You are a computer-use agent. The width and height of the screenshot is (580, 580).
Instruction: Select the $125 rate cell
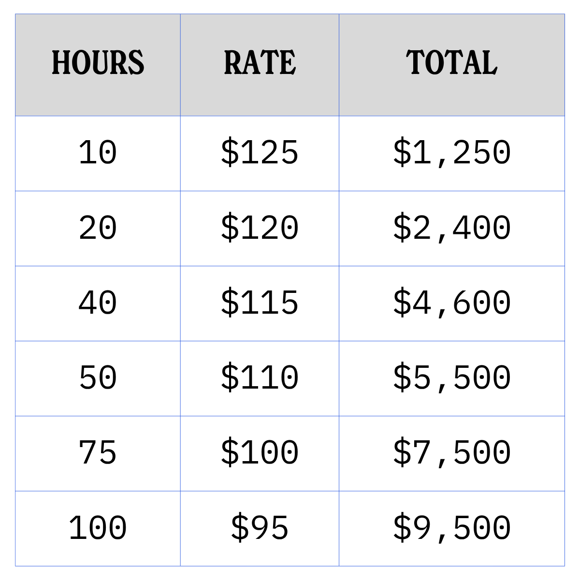(x=260, y=154)
